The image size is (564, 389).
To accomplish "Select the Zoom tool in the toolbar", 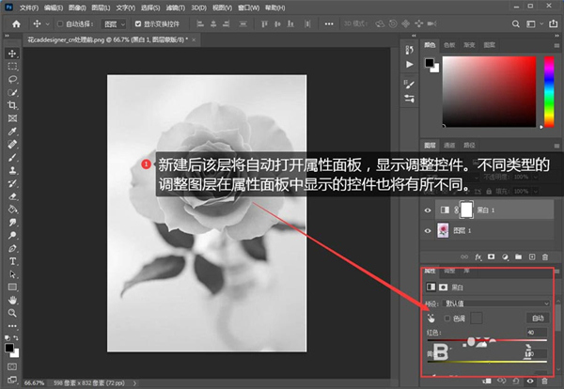I will (13, 312).
